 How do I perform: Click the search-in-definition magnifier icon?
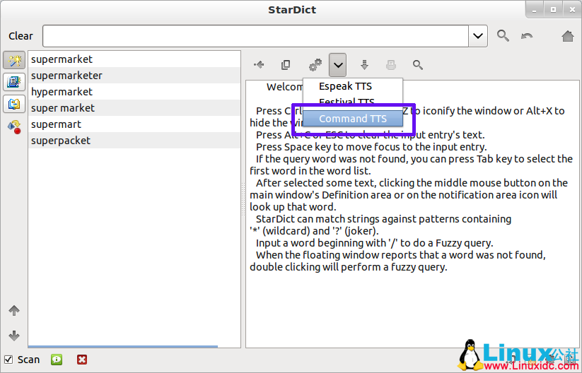(x=418, y=65)
